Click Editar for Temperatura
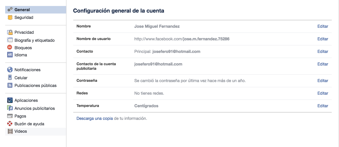 323,106
